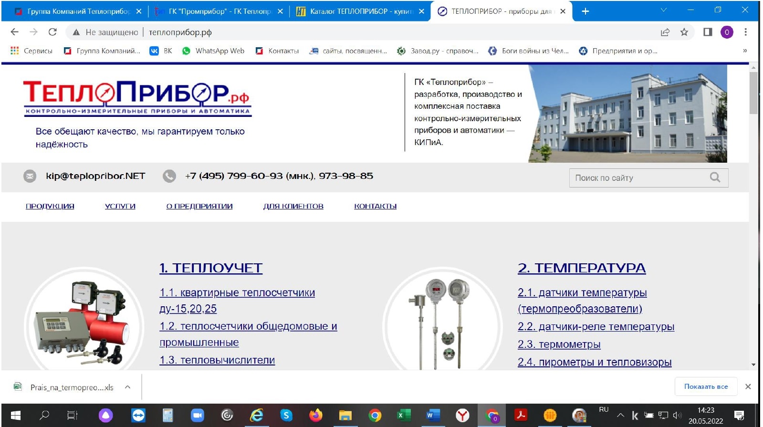Click the browser reload page icon

point(52,32)
